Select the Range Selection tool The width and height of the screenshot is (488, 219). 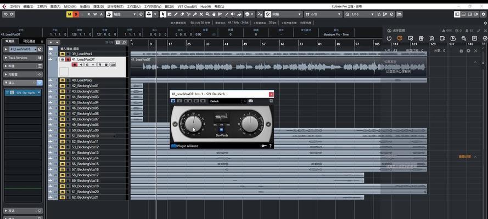(x=170, y=14)
